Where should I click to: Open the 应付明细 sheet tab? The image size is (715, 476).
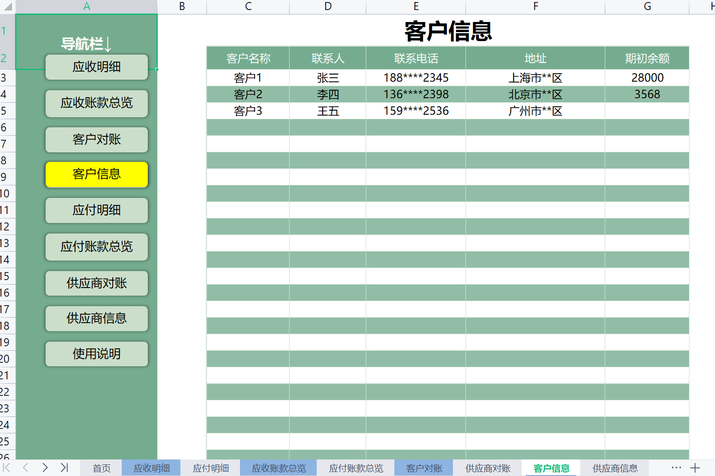coord(210,468)
